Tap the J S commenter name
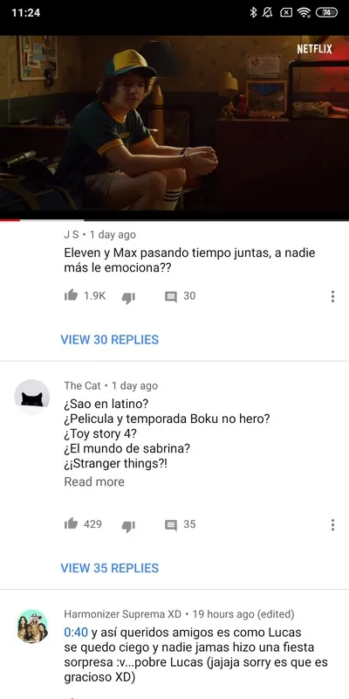 [x=72, y=234]
